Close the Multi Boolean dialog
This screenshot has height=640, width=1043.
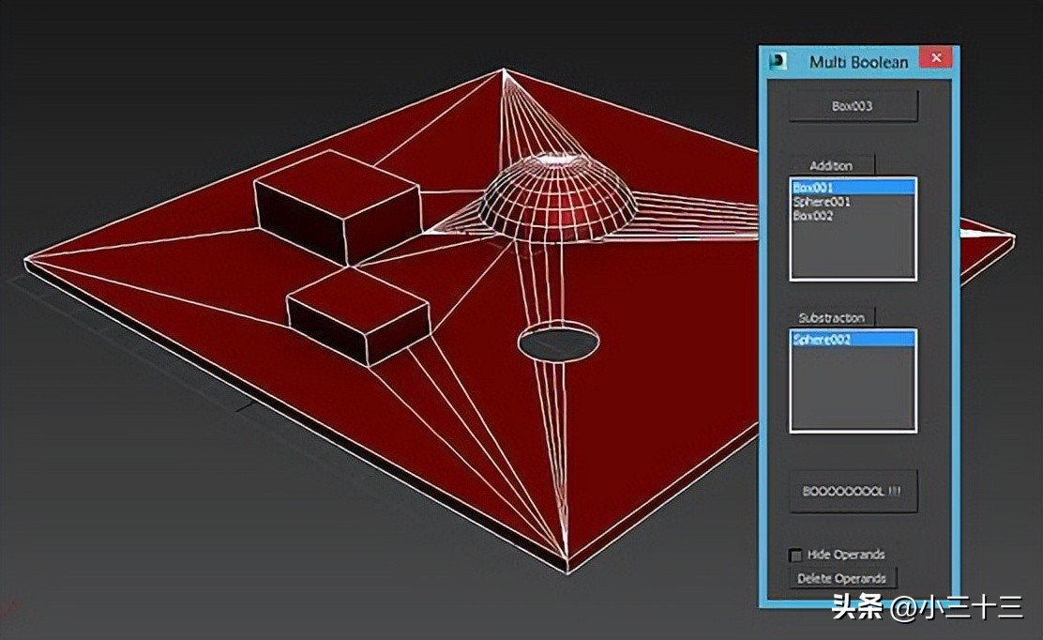pyautogui.click(x=935, y=60)
